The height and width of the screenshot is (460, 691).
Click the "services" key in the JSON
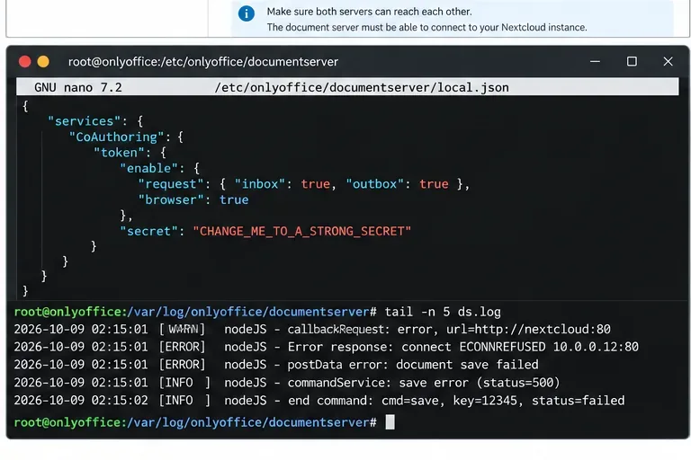[x=85, y=121]
